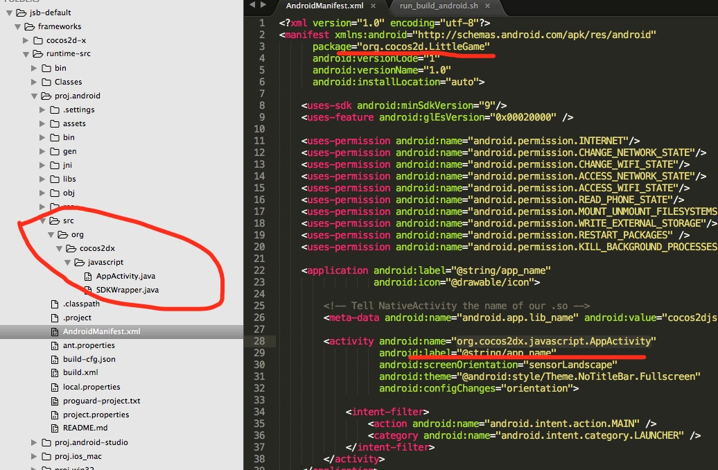Collapse the runtime-src folder triangle

[26, 54]
